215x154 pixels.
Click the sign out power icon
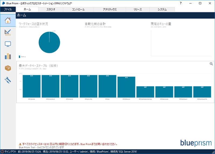(x=2, y=152)
